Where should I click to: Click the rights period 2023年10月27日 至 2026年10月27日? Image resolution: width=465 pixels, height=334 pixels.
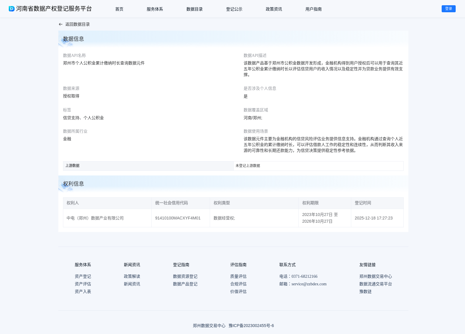click(x=320, y=218)
